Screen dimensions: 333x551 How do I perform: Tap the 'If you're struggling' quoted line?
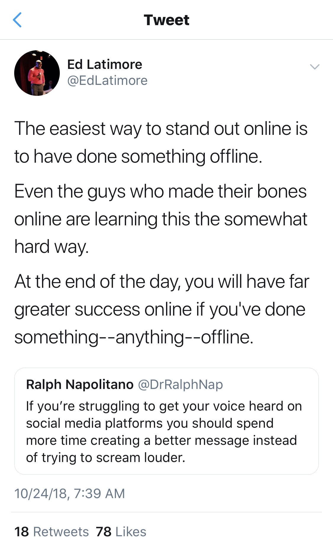(164, 406)
